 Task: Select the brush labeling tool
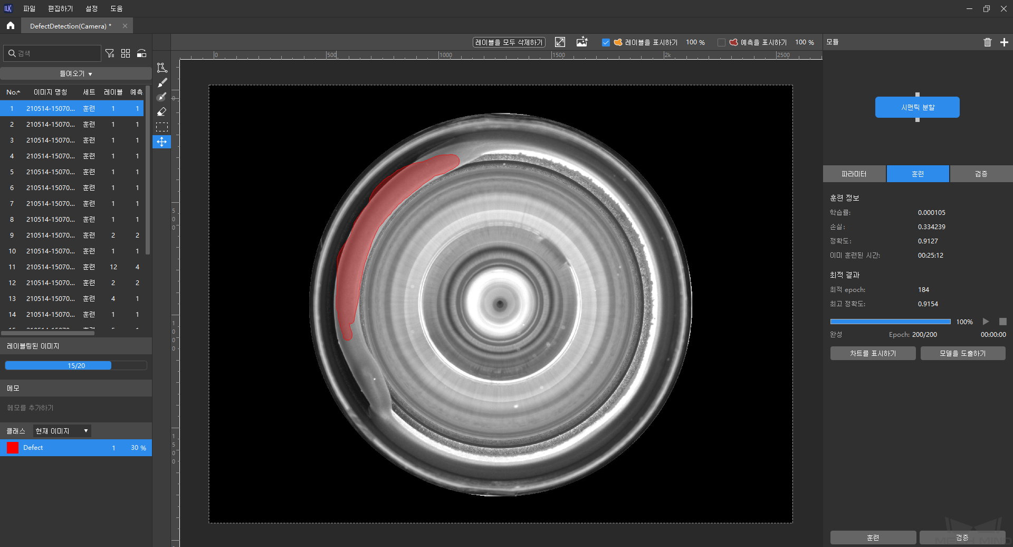[162, 82]
